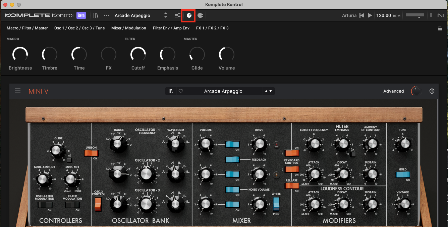448x227 pixels.
Task: Click the Arcade Arpeggio name in the top header
Action: [x=132, y=15]
